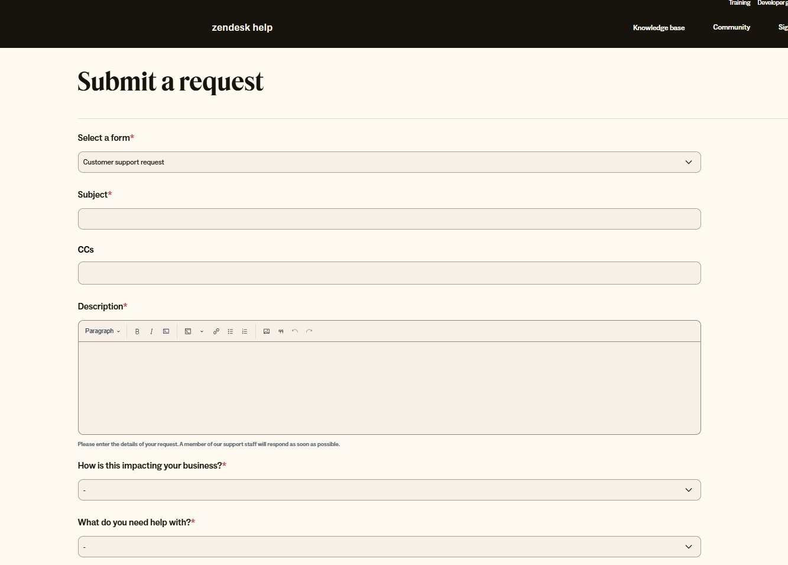Insert a code block into the description
The width and height of the screenshot is (788, 565).
pyautogui.click(x=188, y=331)
